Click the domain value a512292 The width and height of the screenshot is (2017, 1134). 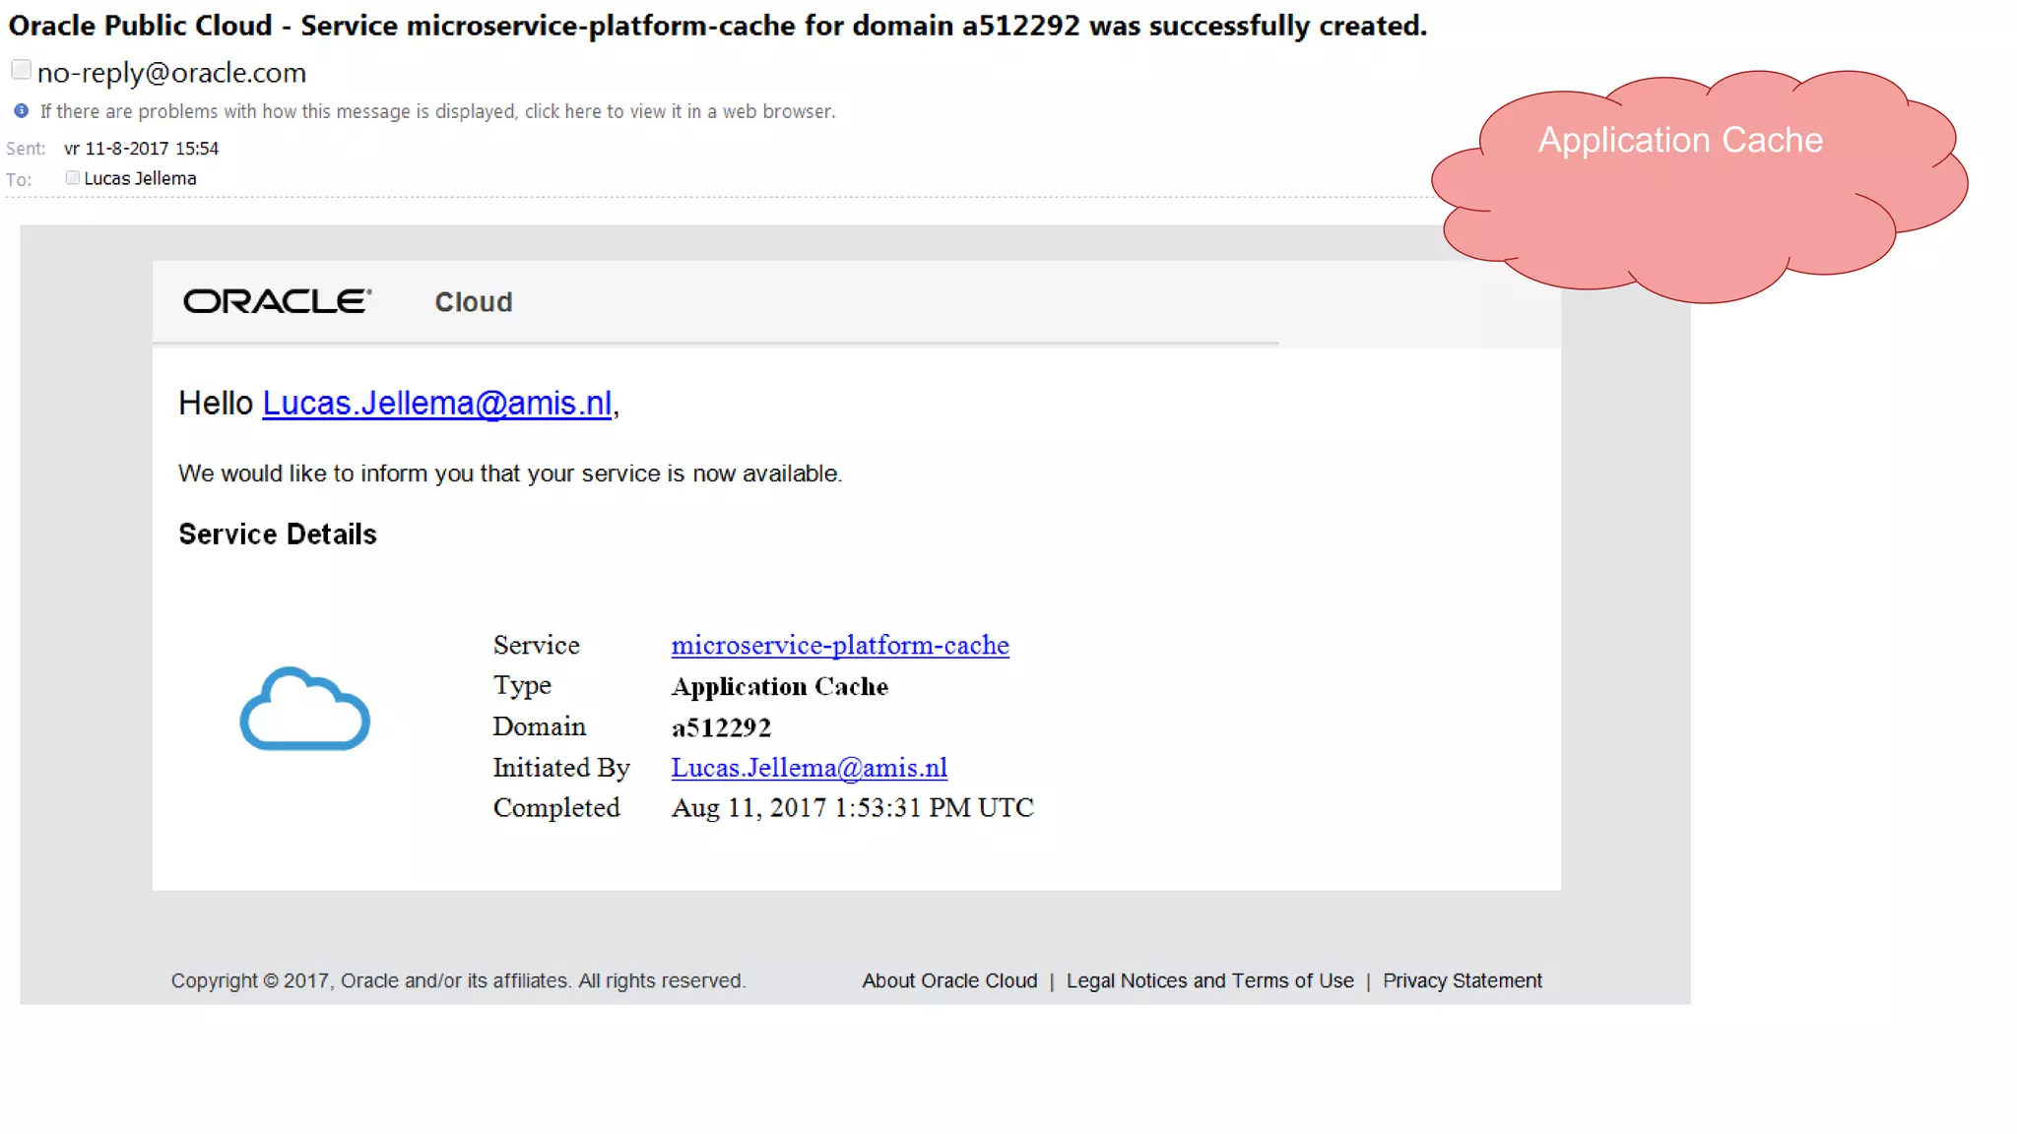pyautogui.click(x=721, y=727)
